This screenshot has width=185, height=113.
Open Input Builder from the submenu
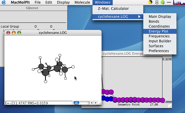point(160,41)
